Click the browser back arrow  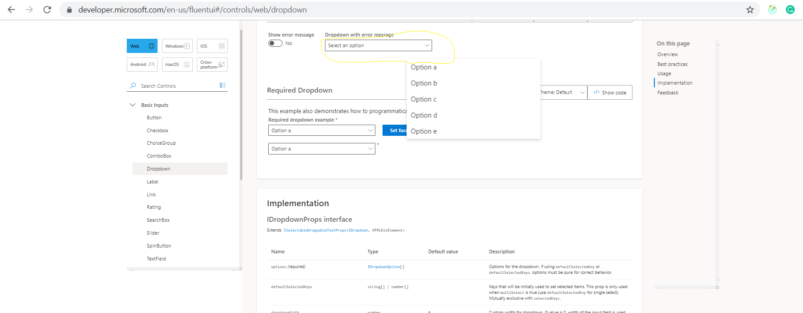click(x=12, y=9)
